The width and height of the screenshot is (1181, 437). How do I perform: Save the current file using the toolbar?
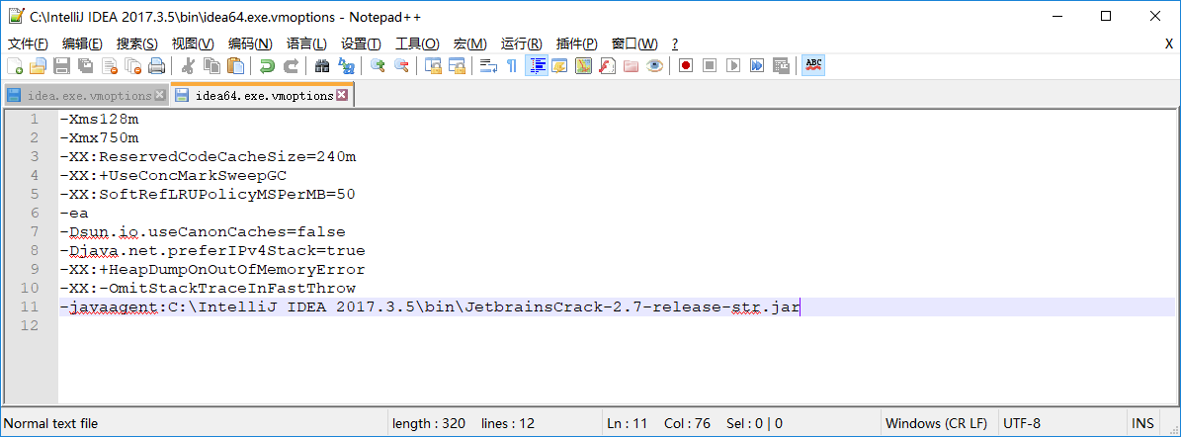coord(61,65)
